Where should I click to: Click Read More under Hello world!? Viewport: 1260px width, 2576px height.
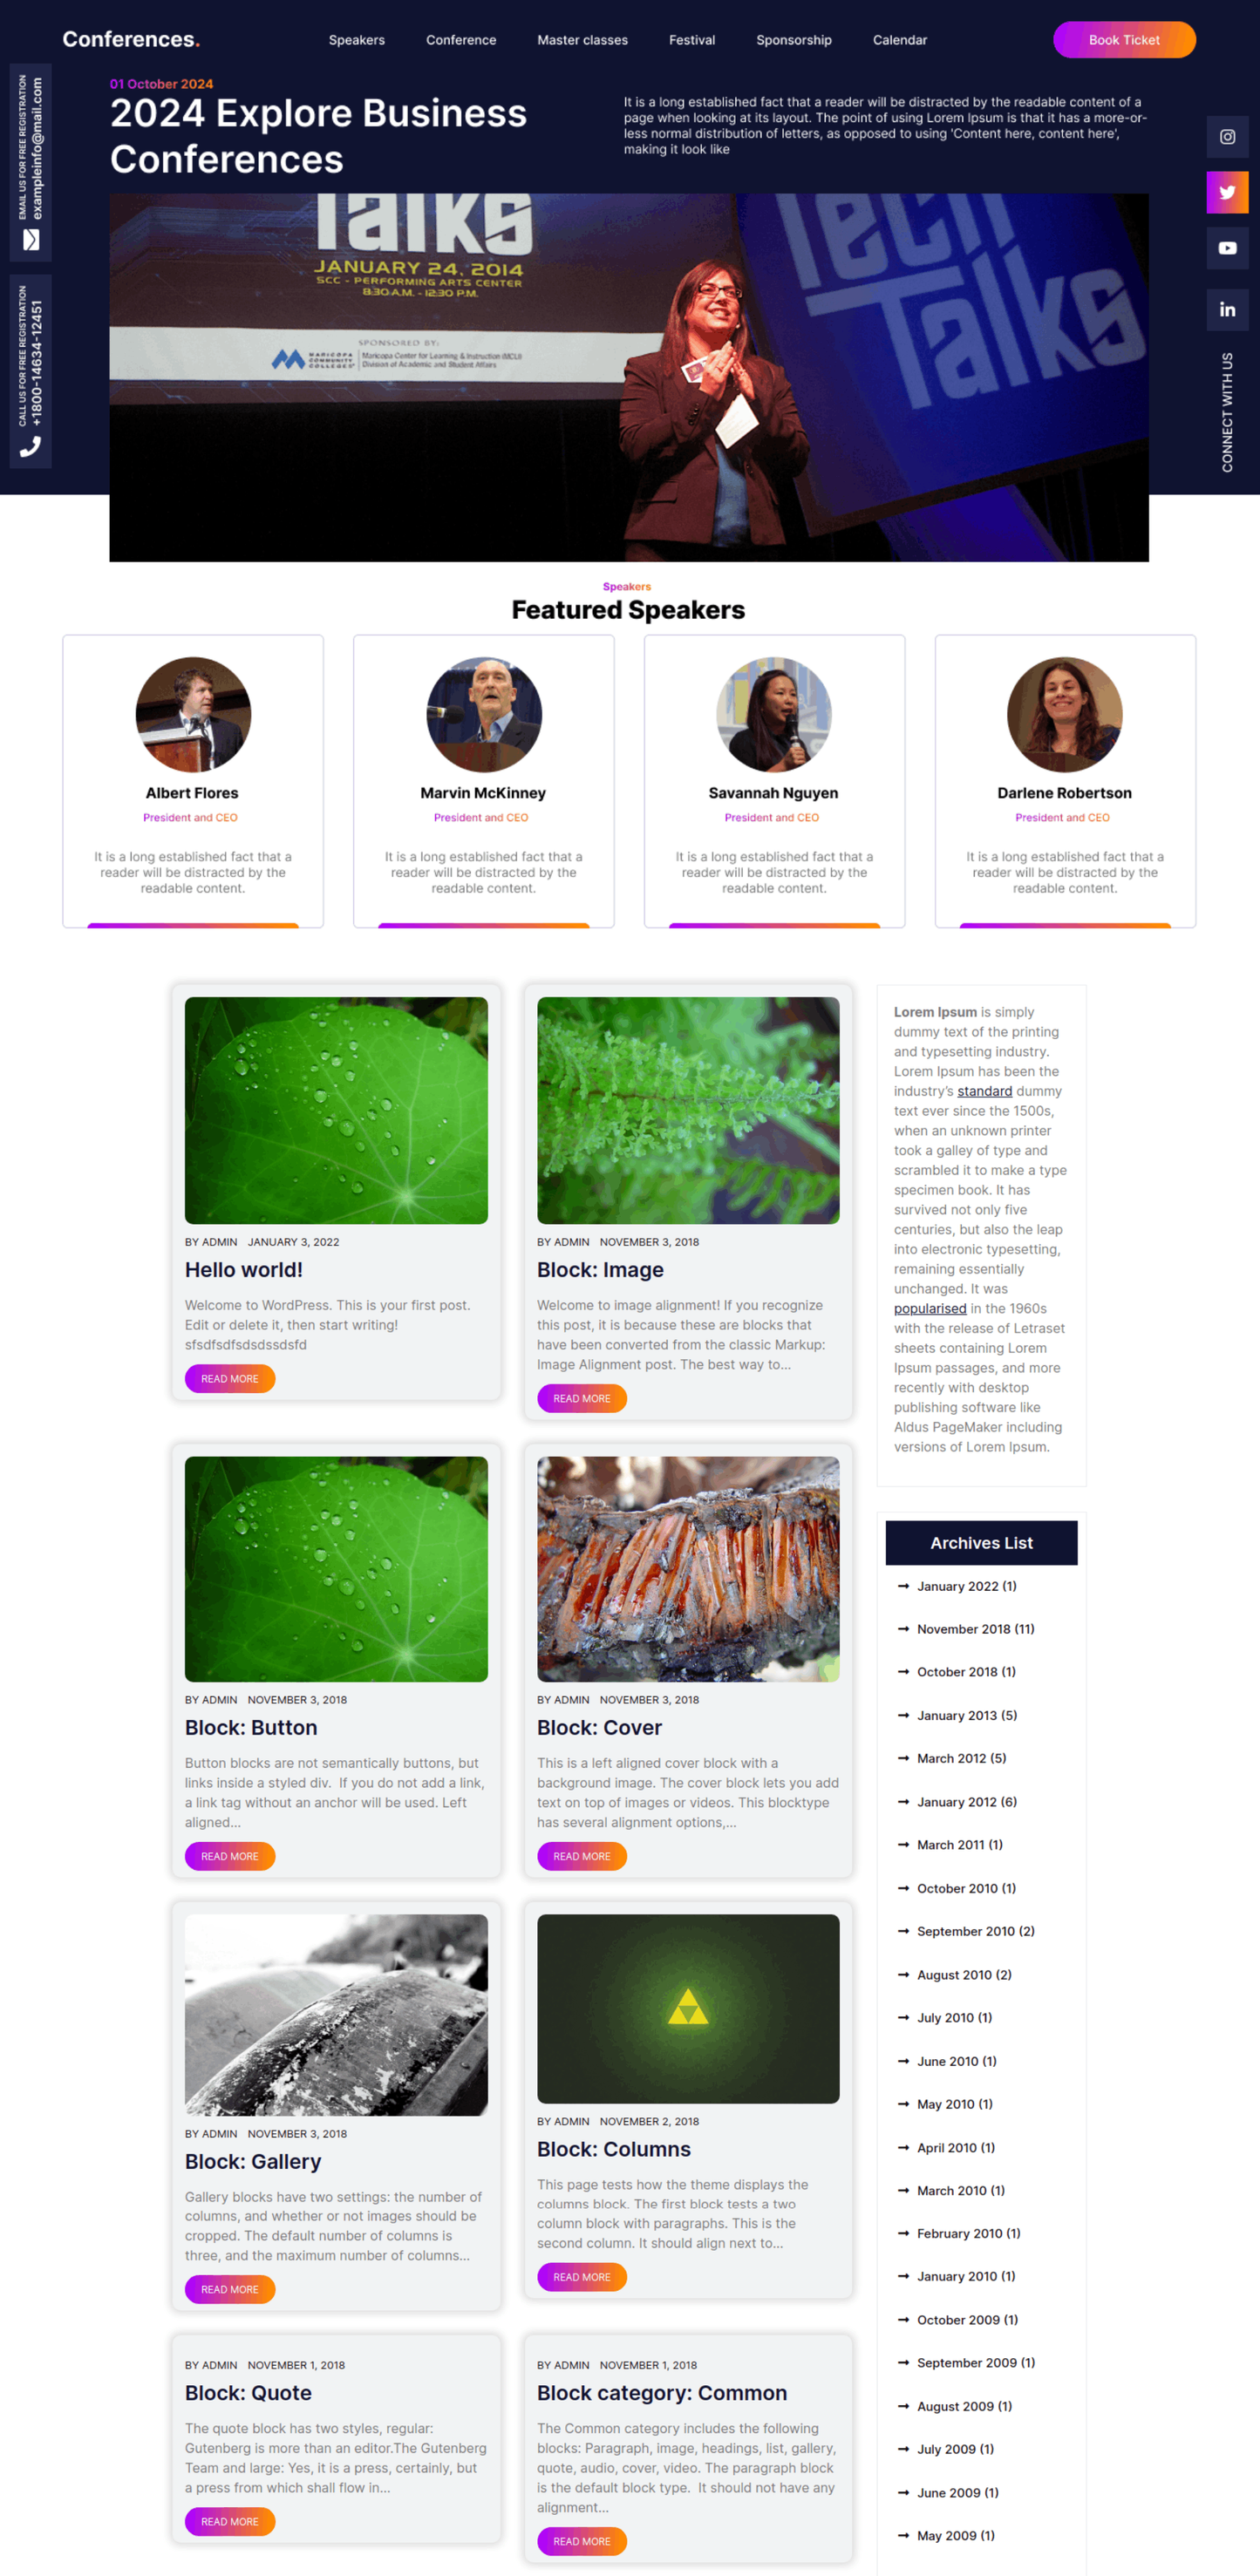coord(230,1379)
